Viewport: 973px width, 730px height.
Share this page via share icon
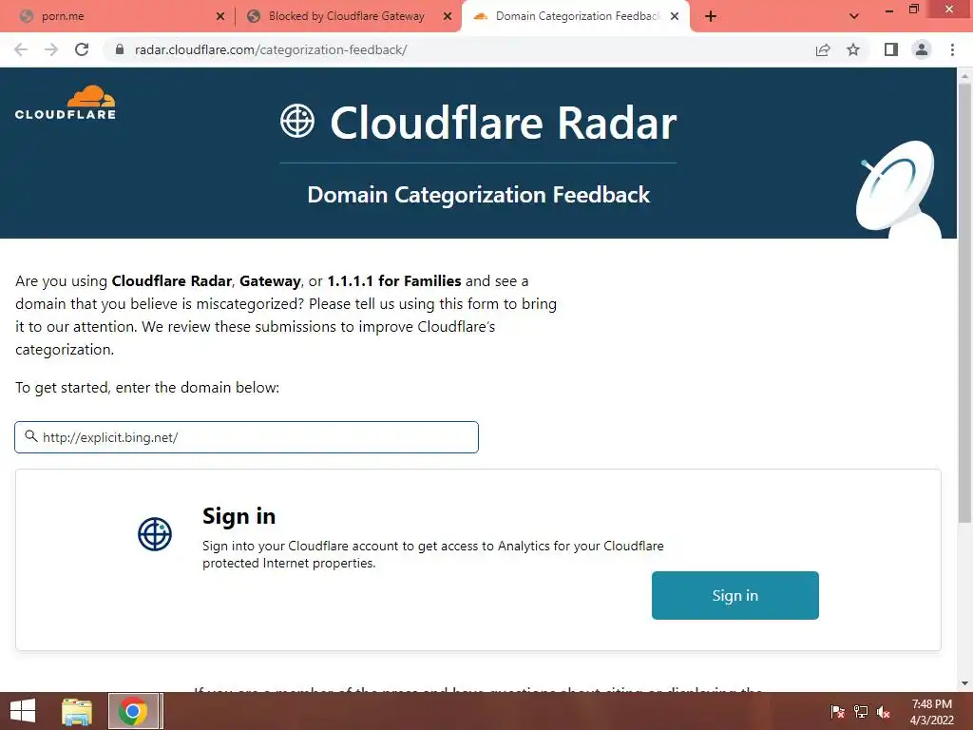[x=823, y=49]
